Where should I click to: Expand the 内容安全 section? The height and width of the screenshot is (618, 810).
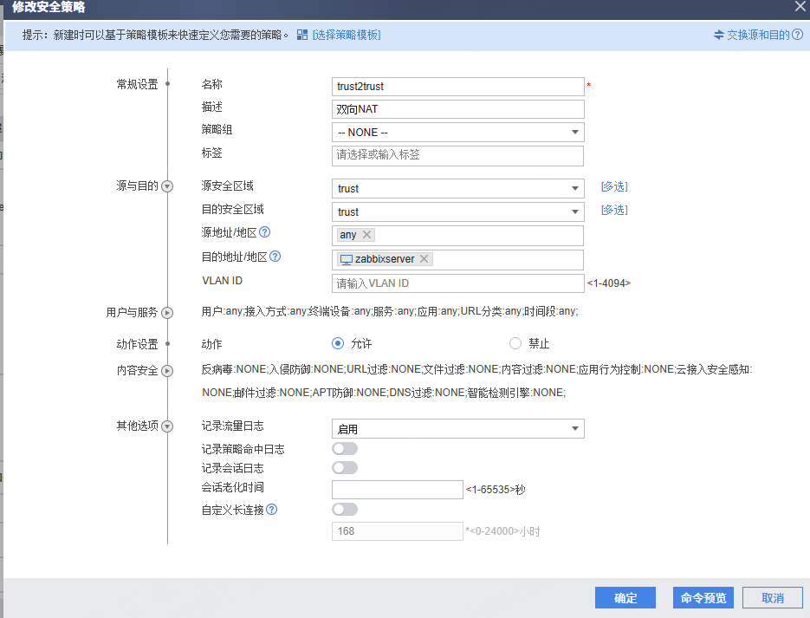click(x=168, y=371)
